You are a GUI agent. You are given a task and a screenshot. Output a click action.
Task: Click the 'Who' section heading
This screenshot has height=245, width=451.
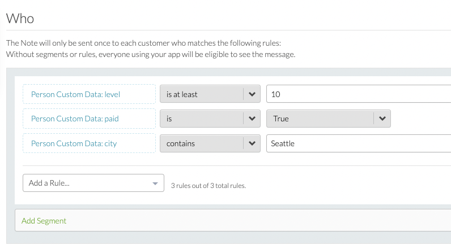[20, 18]
